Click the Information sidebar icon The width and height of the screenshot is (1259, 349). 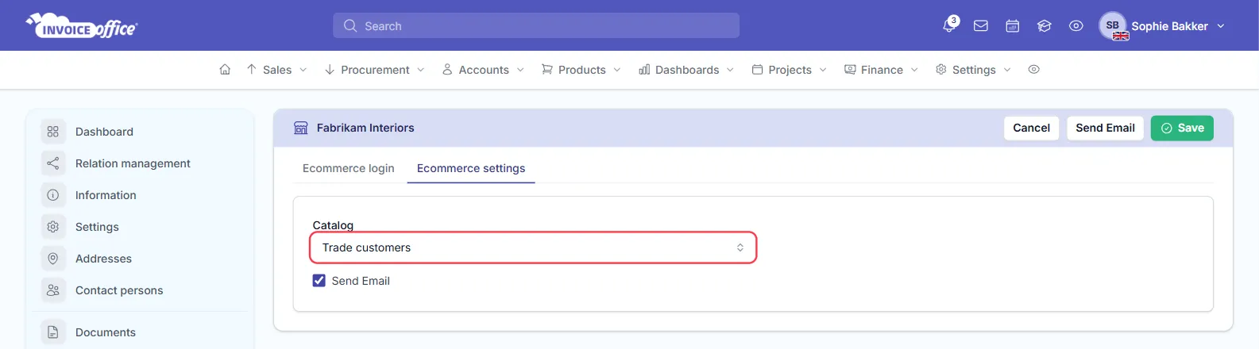tap(53, 195)
